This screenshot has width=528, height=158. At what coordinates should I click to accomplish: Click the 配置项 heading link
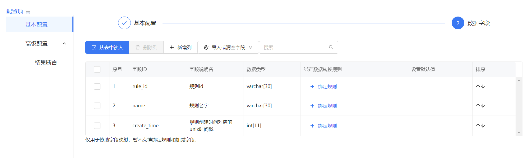[x=15, y=11]
